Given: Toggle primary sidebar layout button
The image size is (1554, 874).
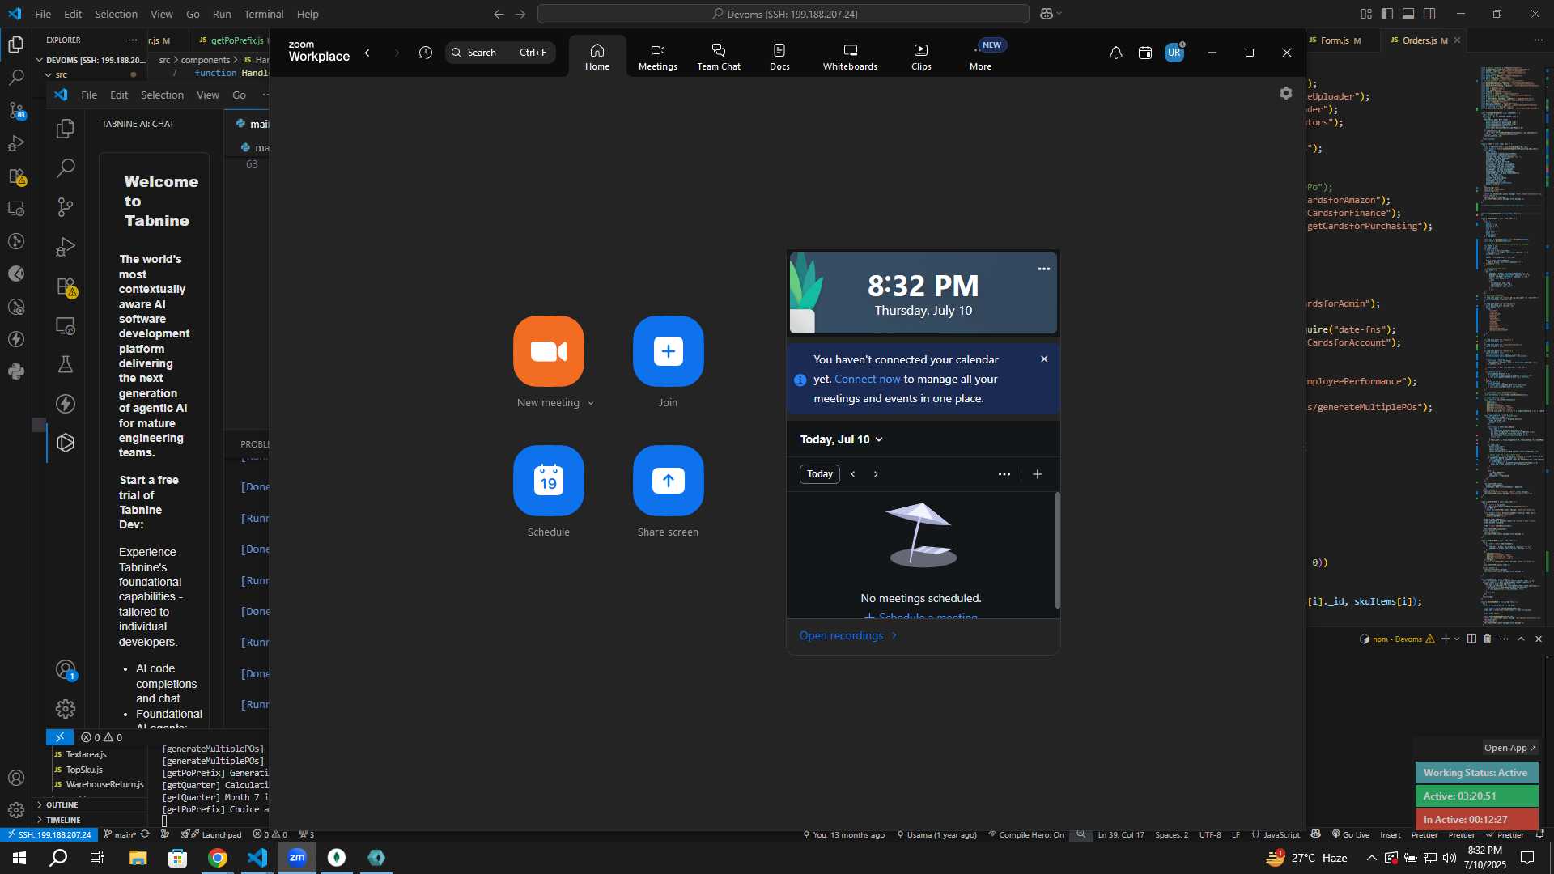Looking at the screenshot, I should tap(1387, 14).
